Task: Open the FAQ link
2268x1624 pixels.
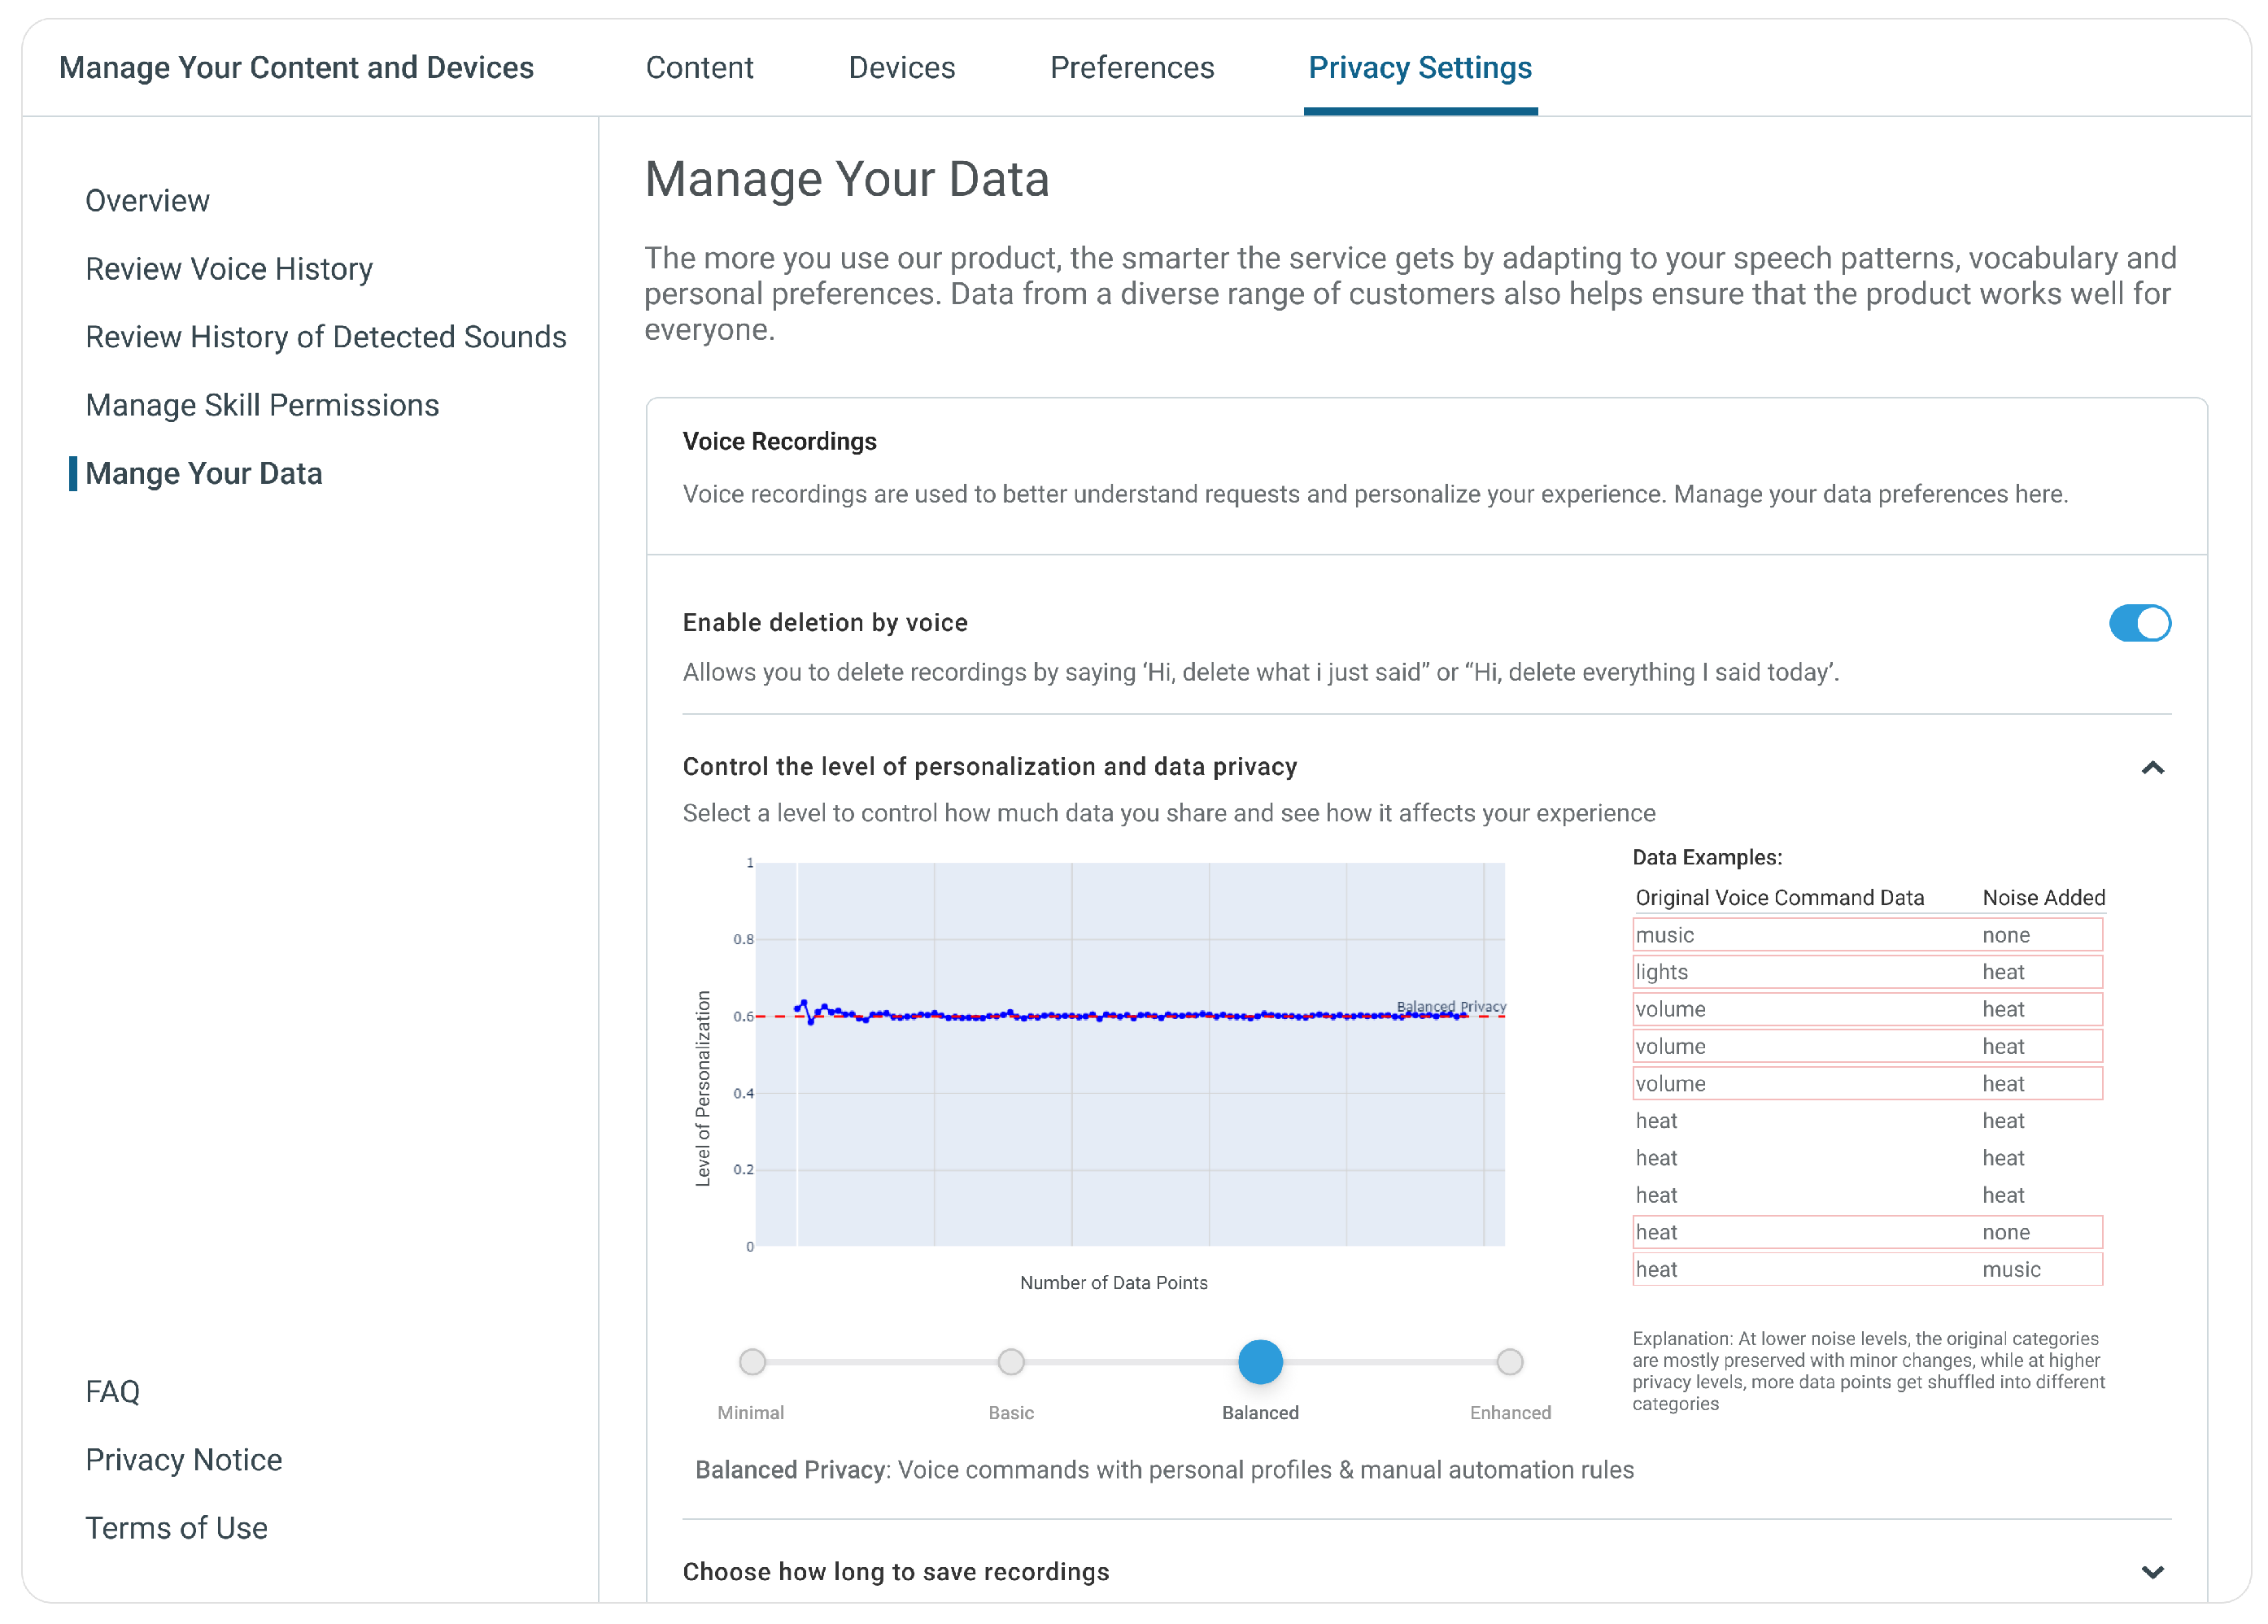Action: click(x=112, y=1391)
